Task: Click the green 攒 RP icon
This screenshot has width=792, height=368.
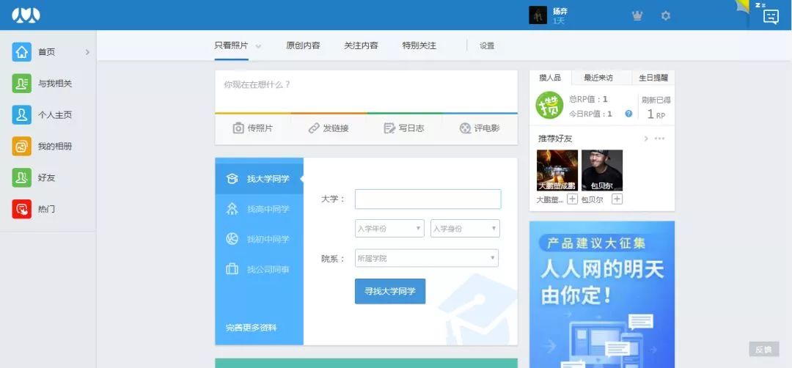Action: [x=549, y=105]
